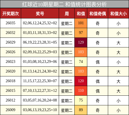Click sum value 103 in row 26026

point(81,52)
